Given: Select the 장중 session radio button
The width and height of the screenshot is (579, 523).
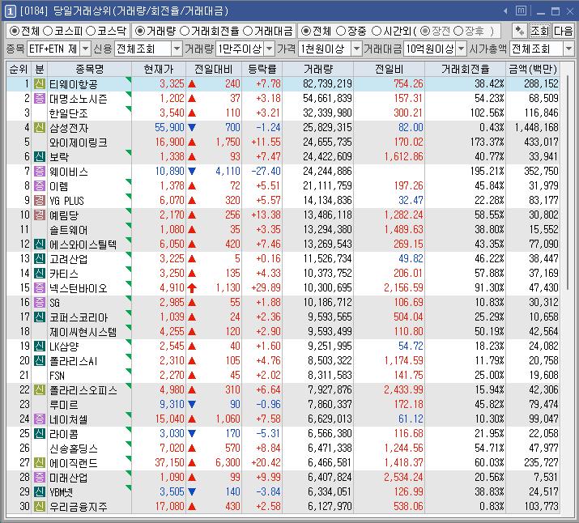Looking at the screenshot, I should point(341,31).
